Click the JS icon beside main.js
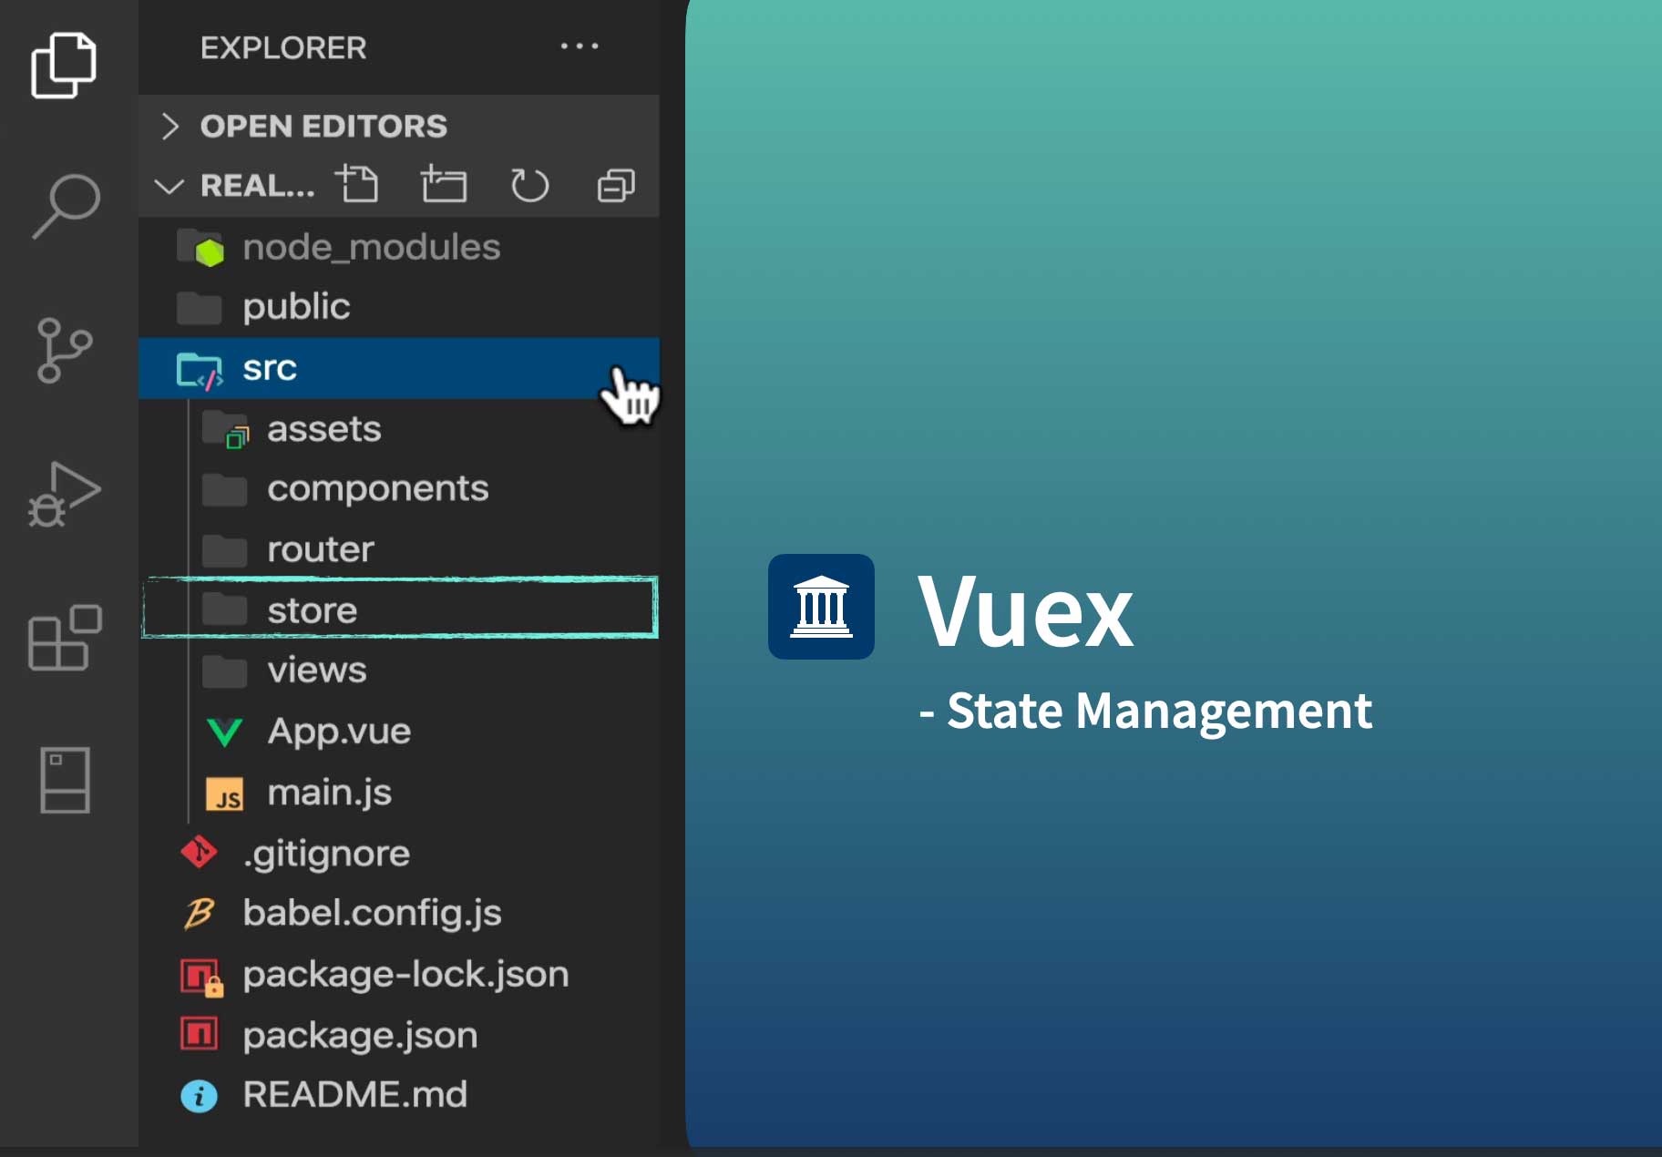 click(224, 794)
